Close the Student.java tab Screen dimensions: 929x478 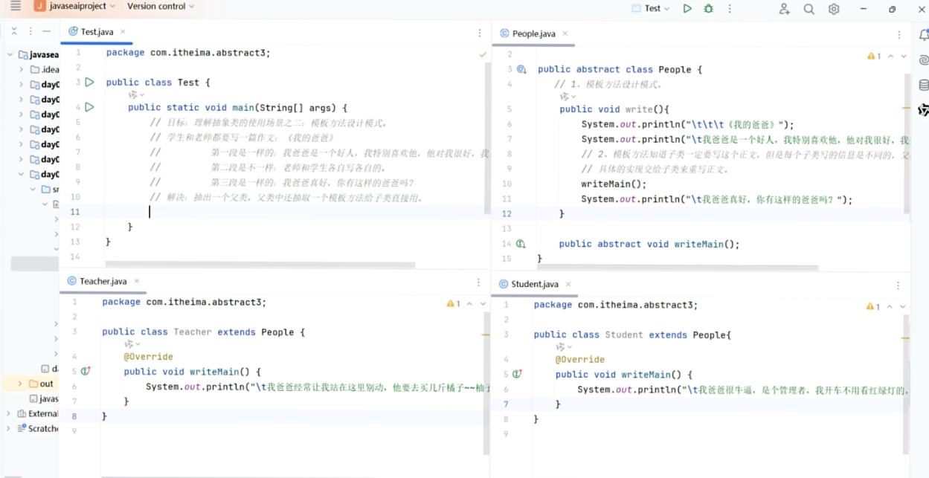coord(568,284)
